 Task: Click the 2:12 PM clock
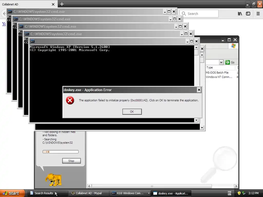tap(253, 193)
